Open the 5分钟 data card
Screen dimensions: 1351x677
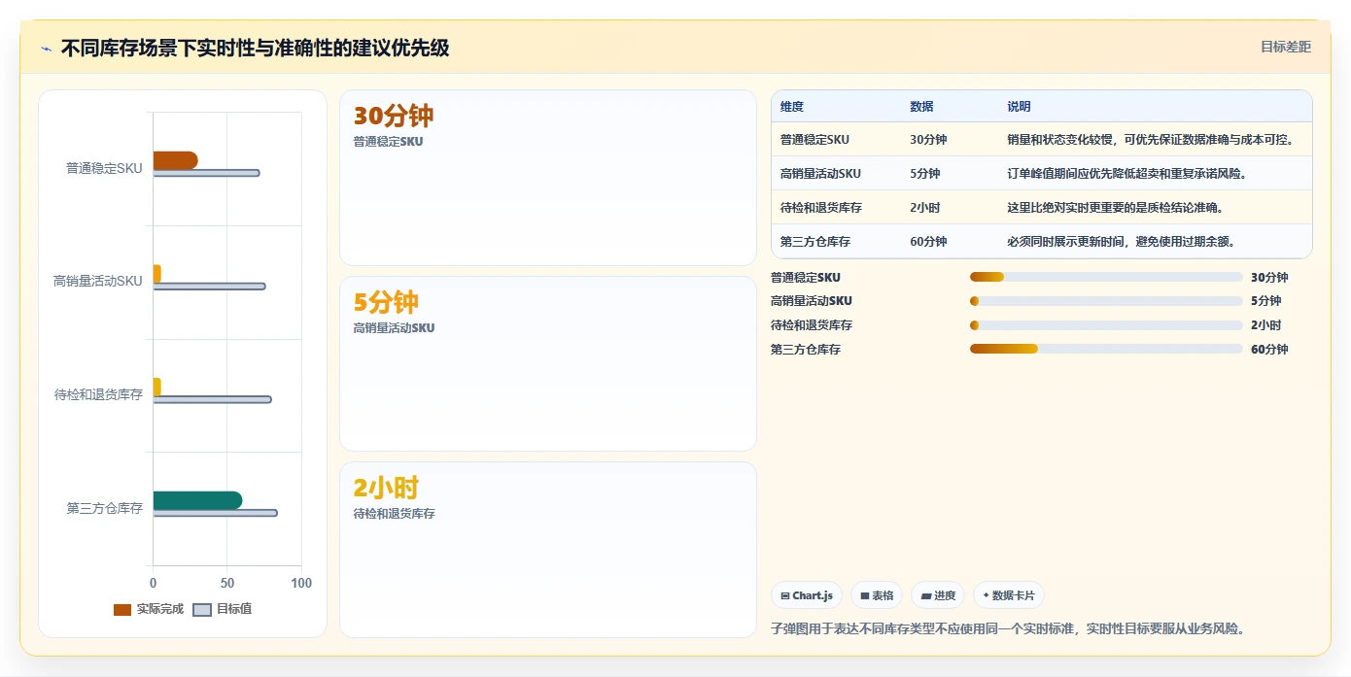point(548,363)
